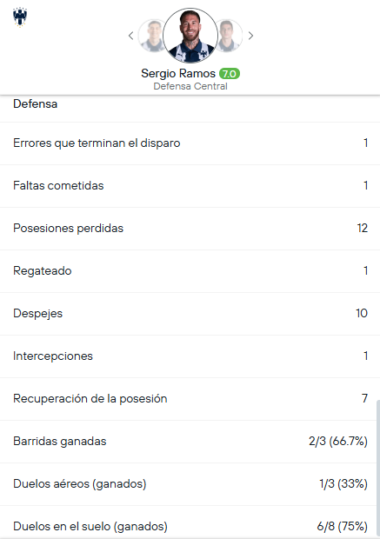Select Recuperación de la posesión row

click(190, 399)
